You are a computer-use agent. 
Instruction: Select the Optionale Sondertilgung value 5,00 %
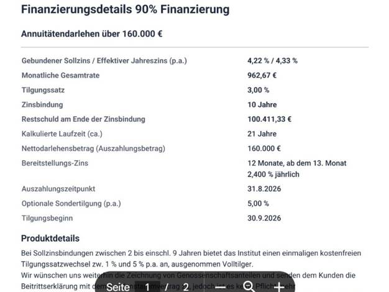coord(259,204)
